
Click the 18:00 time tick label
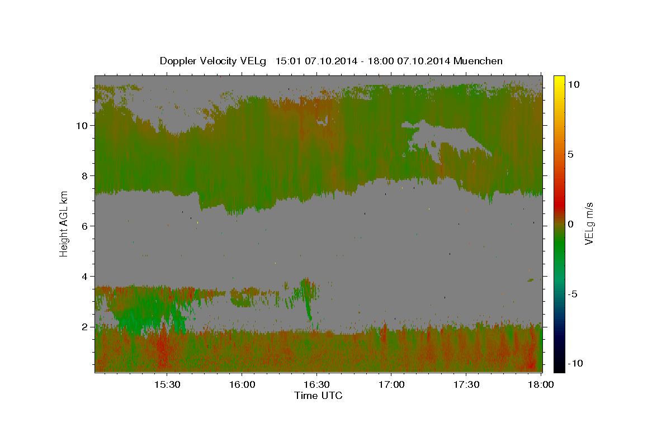[541, 385]
